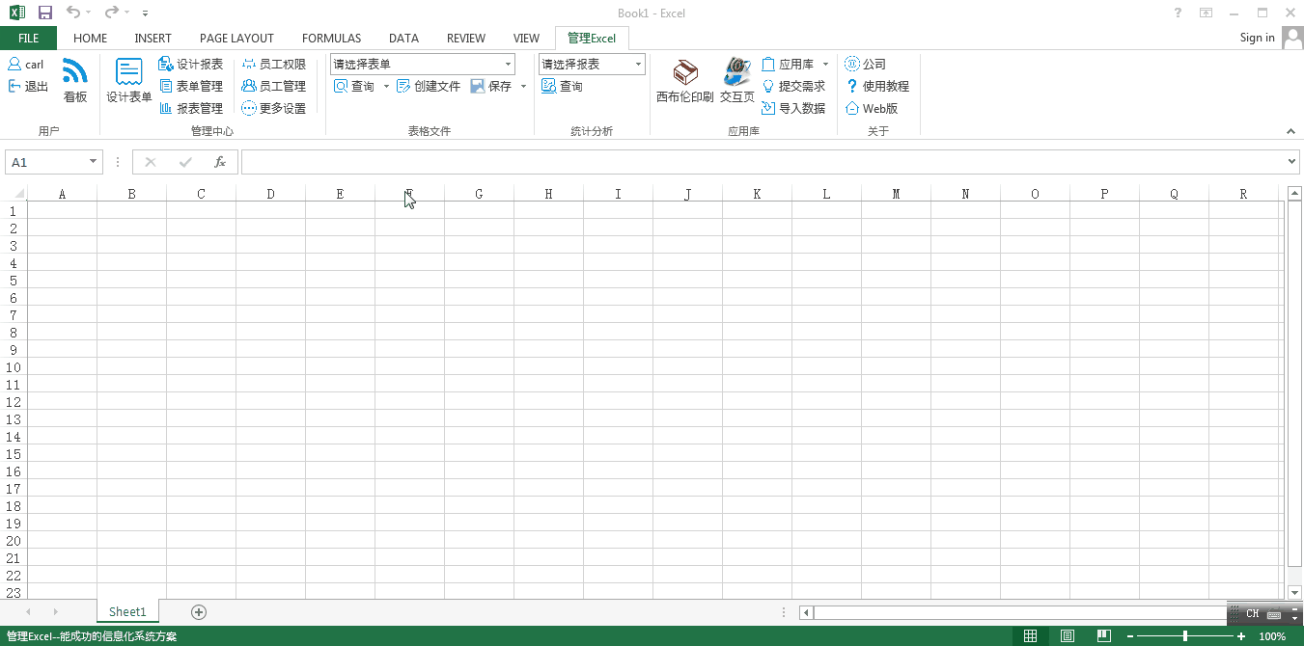The height and width of the screenshot is (646, 1304).
Task: Select column D header
Action: tap(270, 194)
